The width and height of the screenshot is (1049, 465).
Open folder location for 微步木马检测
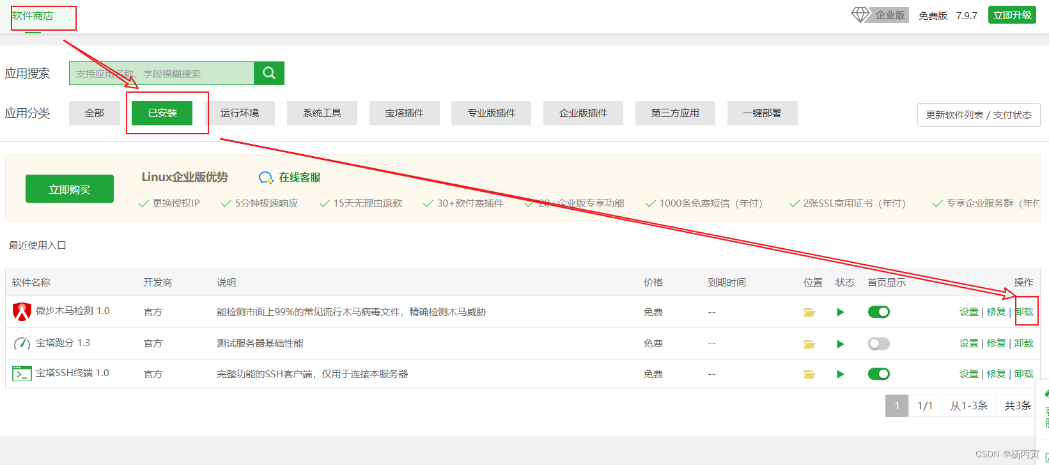pos(809,312)
